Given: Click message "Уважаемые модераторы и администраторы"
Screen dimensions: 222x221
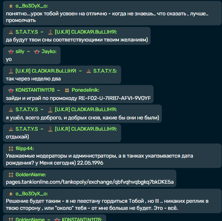Looking at the screenshot, I should (x=100, y=159).
